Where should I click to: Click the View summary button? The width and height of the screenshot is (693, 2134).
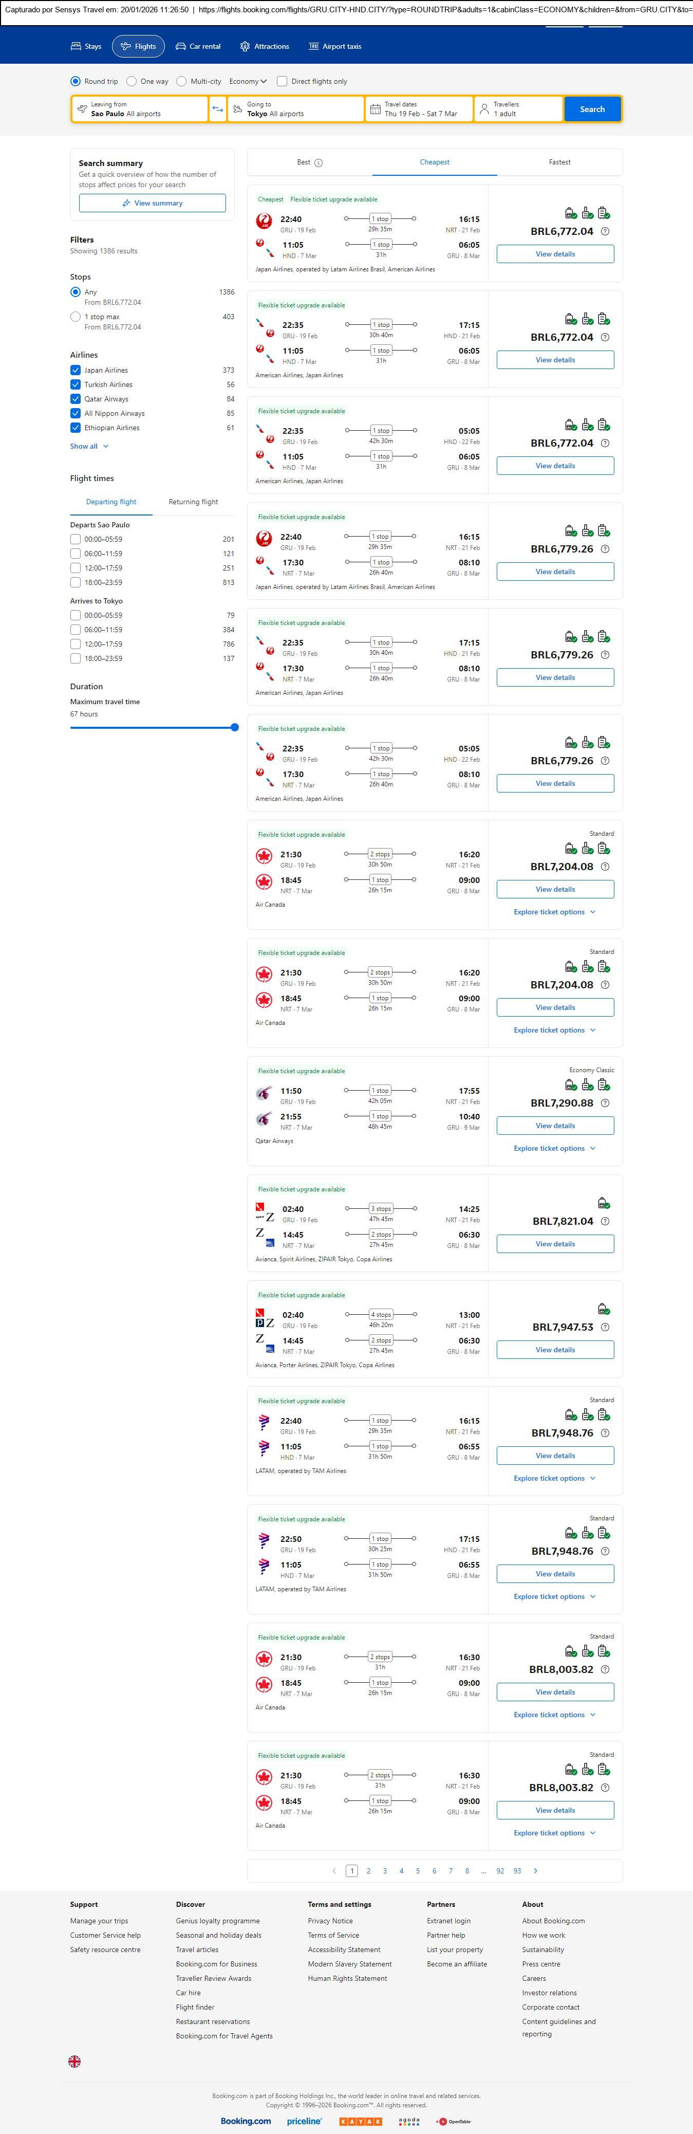(x=153, y=203)
